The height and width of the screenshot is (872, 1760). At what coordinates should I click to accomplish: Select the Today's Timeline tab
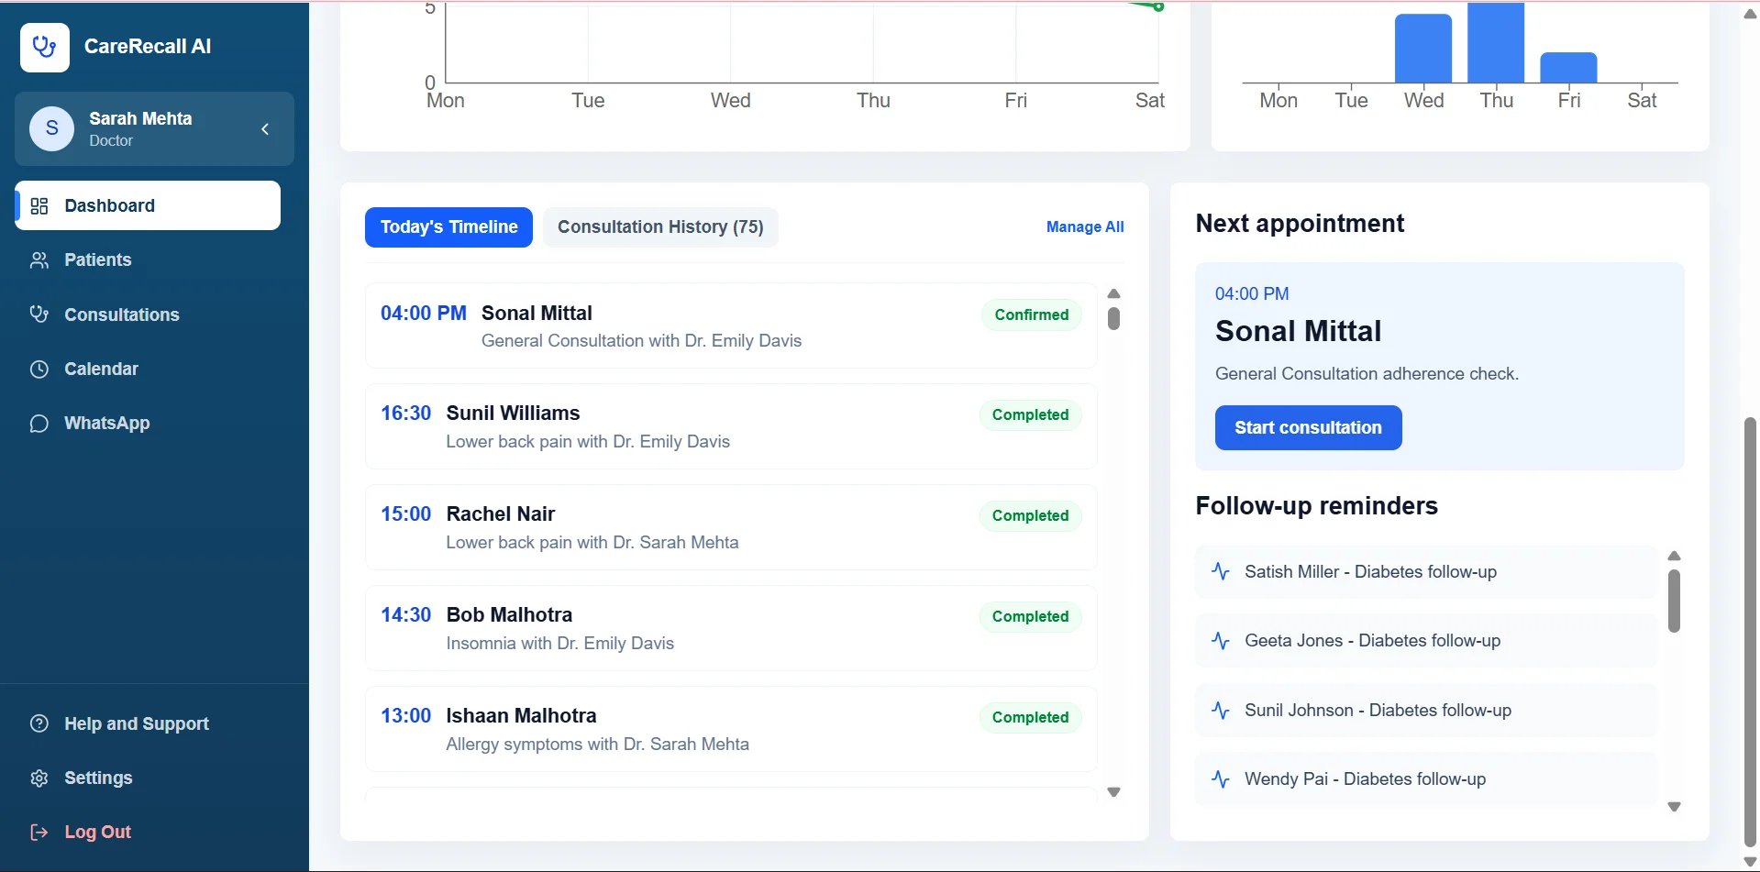tap(448, 227)
